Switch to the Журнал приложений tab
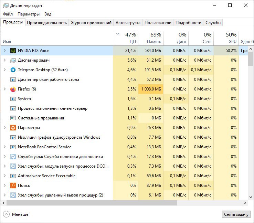The width and height of the screenshot is (254, 223). coord(91,23)
